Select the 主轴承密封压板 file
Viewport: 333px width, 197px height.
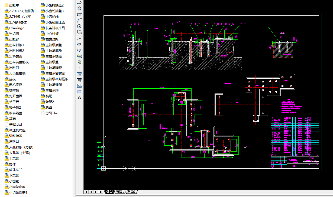pyautogui.click(x=55, y=79)
